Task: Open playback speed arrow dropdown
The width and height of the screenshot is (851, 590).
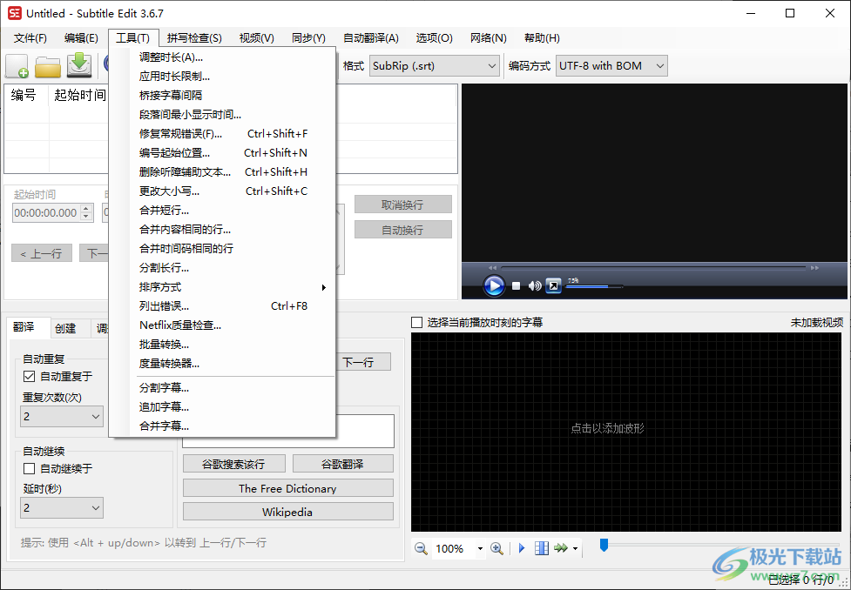Action: 575,549
